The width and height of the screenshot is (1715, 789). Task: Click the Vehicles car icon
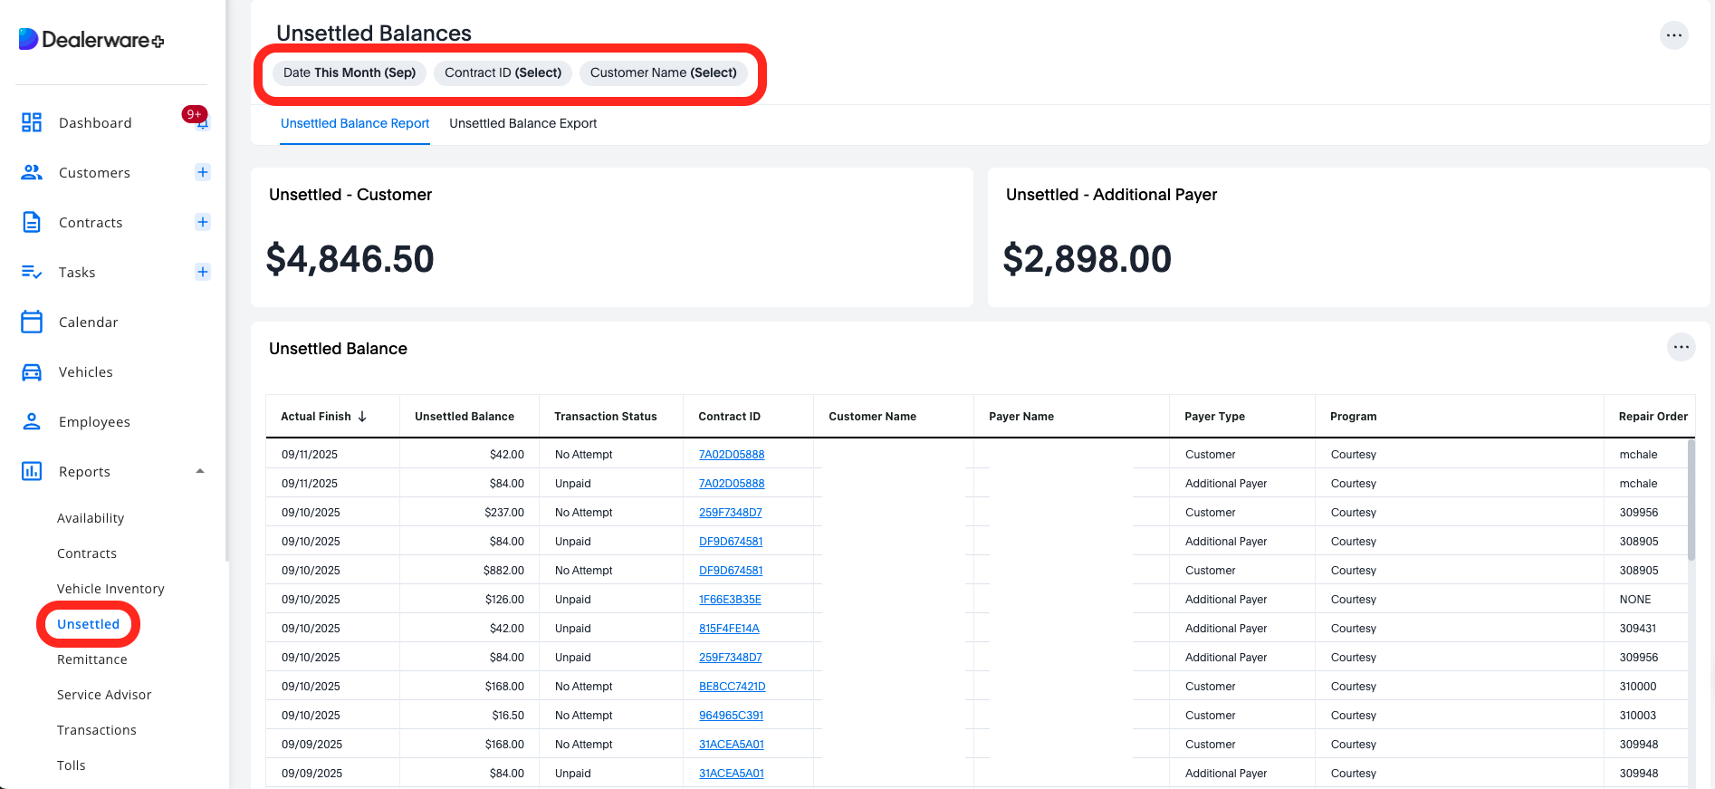pos(32,371)
